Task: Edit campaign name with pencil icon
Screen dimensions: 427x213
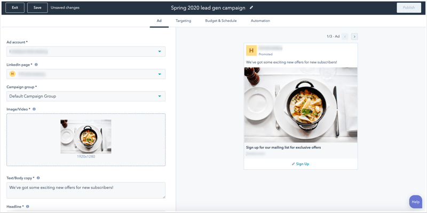Action: pyautogui.click(x=251, y=7)
